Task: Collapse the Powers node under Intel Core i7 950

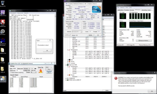Action: [68, 75]
